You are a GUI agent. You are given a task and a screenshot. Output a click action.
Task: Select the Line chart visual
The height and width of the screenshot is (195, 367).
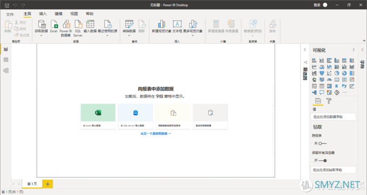[x=314, y=67]
